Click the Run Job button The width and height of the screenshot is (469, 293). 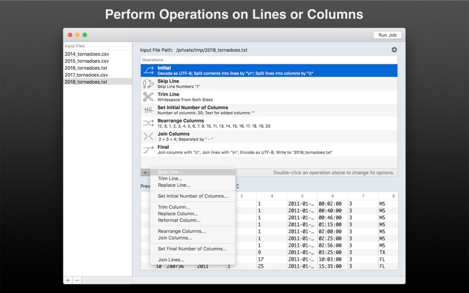[x=388, y=35]
